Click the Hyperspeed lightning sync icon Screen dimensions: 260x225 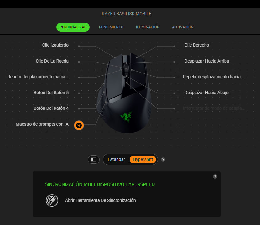[x=52, y=201]
